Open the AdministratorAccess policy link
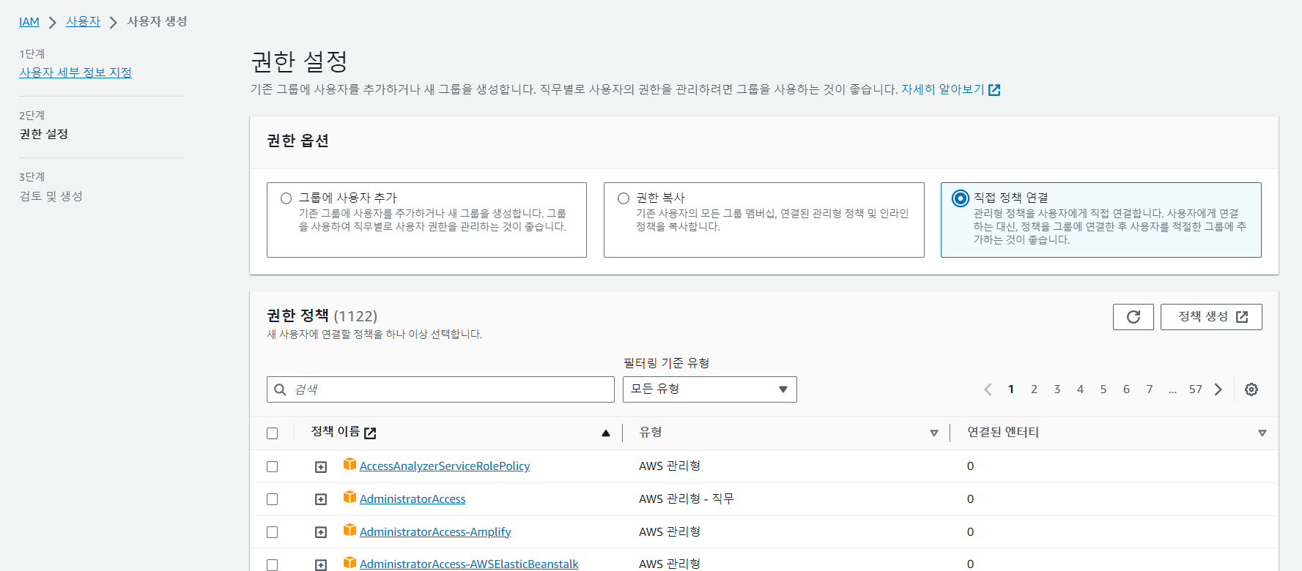Viewport: 1302px width, 571px height. [413, 499]
